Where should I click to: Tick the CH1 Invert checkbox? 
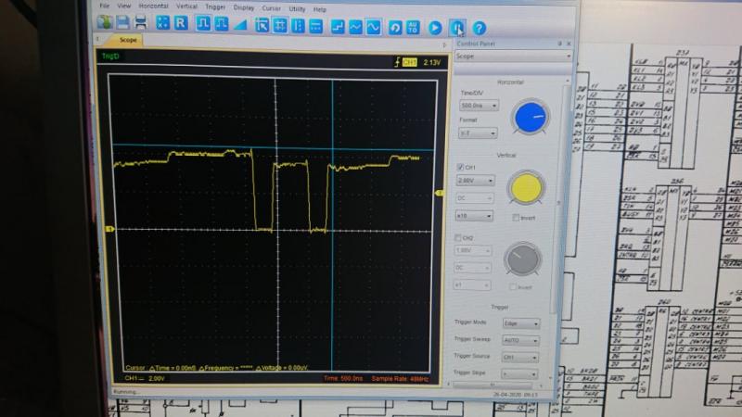[x=516, y=217]
